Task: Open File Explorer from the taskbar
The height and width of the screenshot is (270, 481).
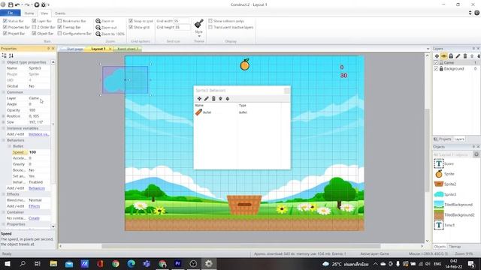Action: (53, 263)
